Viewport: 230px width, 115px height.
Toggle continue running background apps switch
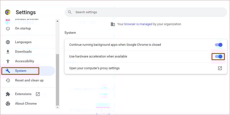point(219,45)
